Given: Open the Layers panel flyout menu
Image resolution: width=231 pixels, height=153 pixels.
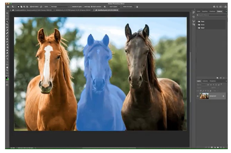Looking at the screenshot, I should click(x=226, y=81).
